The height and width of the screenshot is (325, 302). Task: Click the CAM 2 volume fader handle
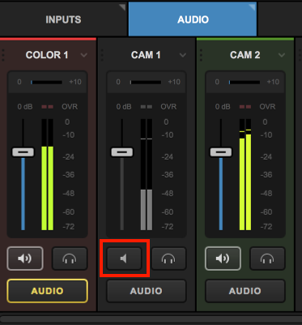click(221, 152)
